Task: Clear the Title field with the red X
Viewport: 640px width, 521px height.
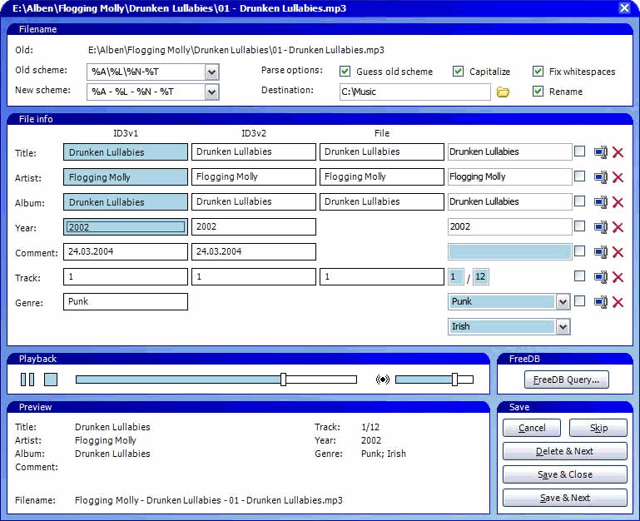Action: [618, 152]
